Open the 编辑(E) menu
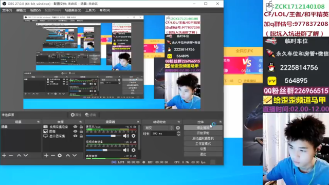 point(21,10)
